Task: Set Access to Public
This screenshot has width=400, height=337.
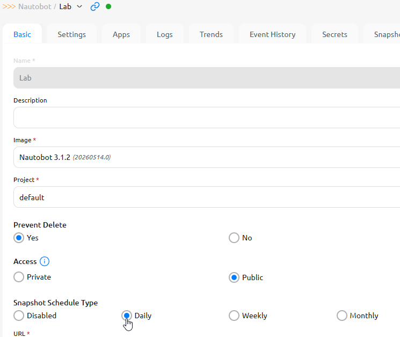Action: click(234, 277)
